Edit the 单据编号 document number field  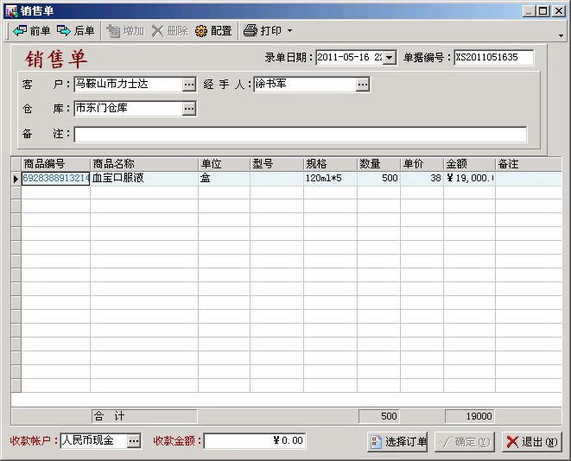tap(493, 58)
